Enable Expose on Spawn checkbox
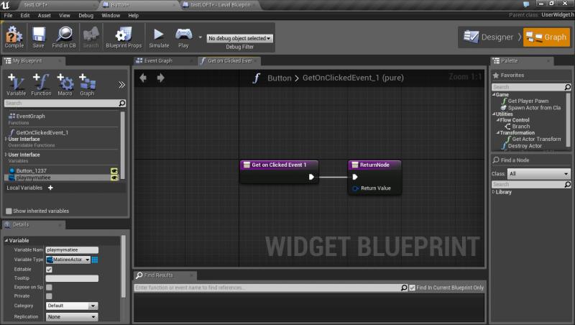This screenshot has height=325, width=575. click(49, 287)
